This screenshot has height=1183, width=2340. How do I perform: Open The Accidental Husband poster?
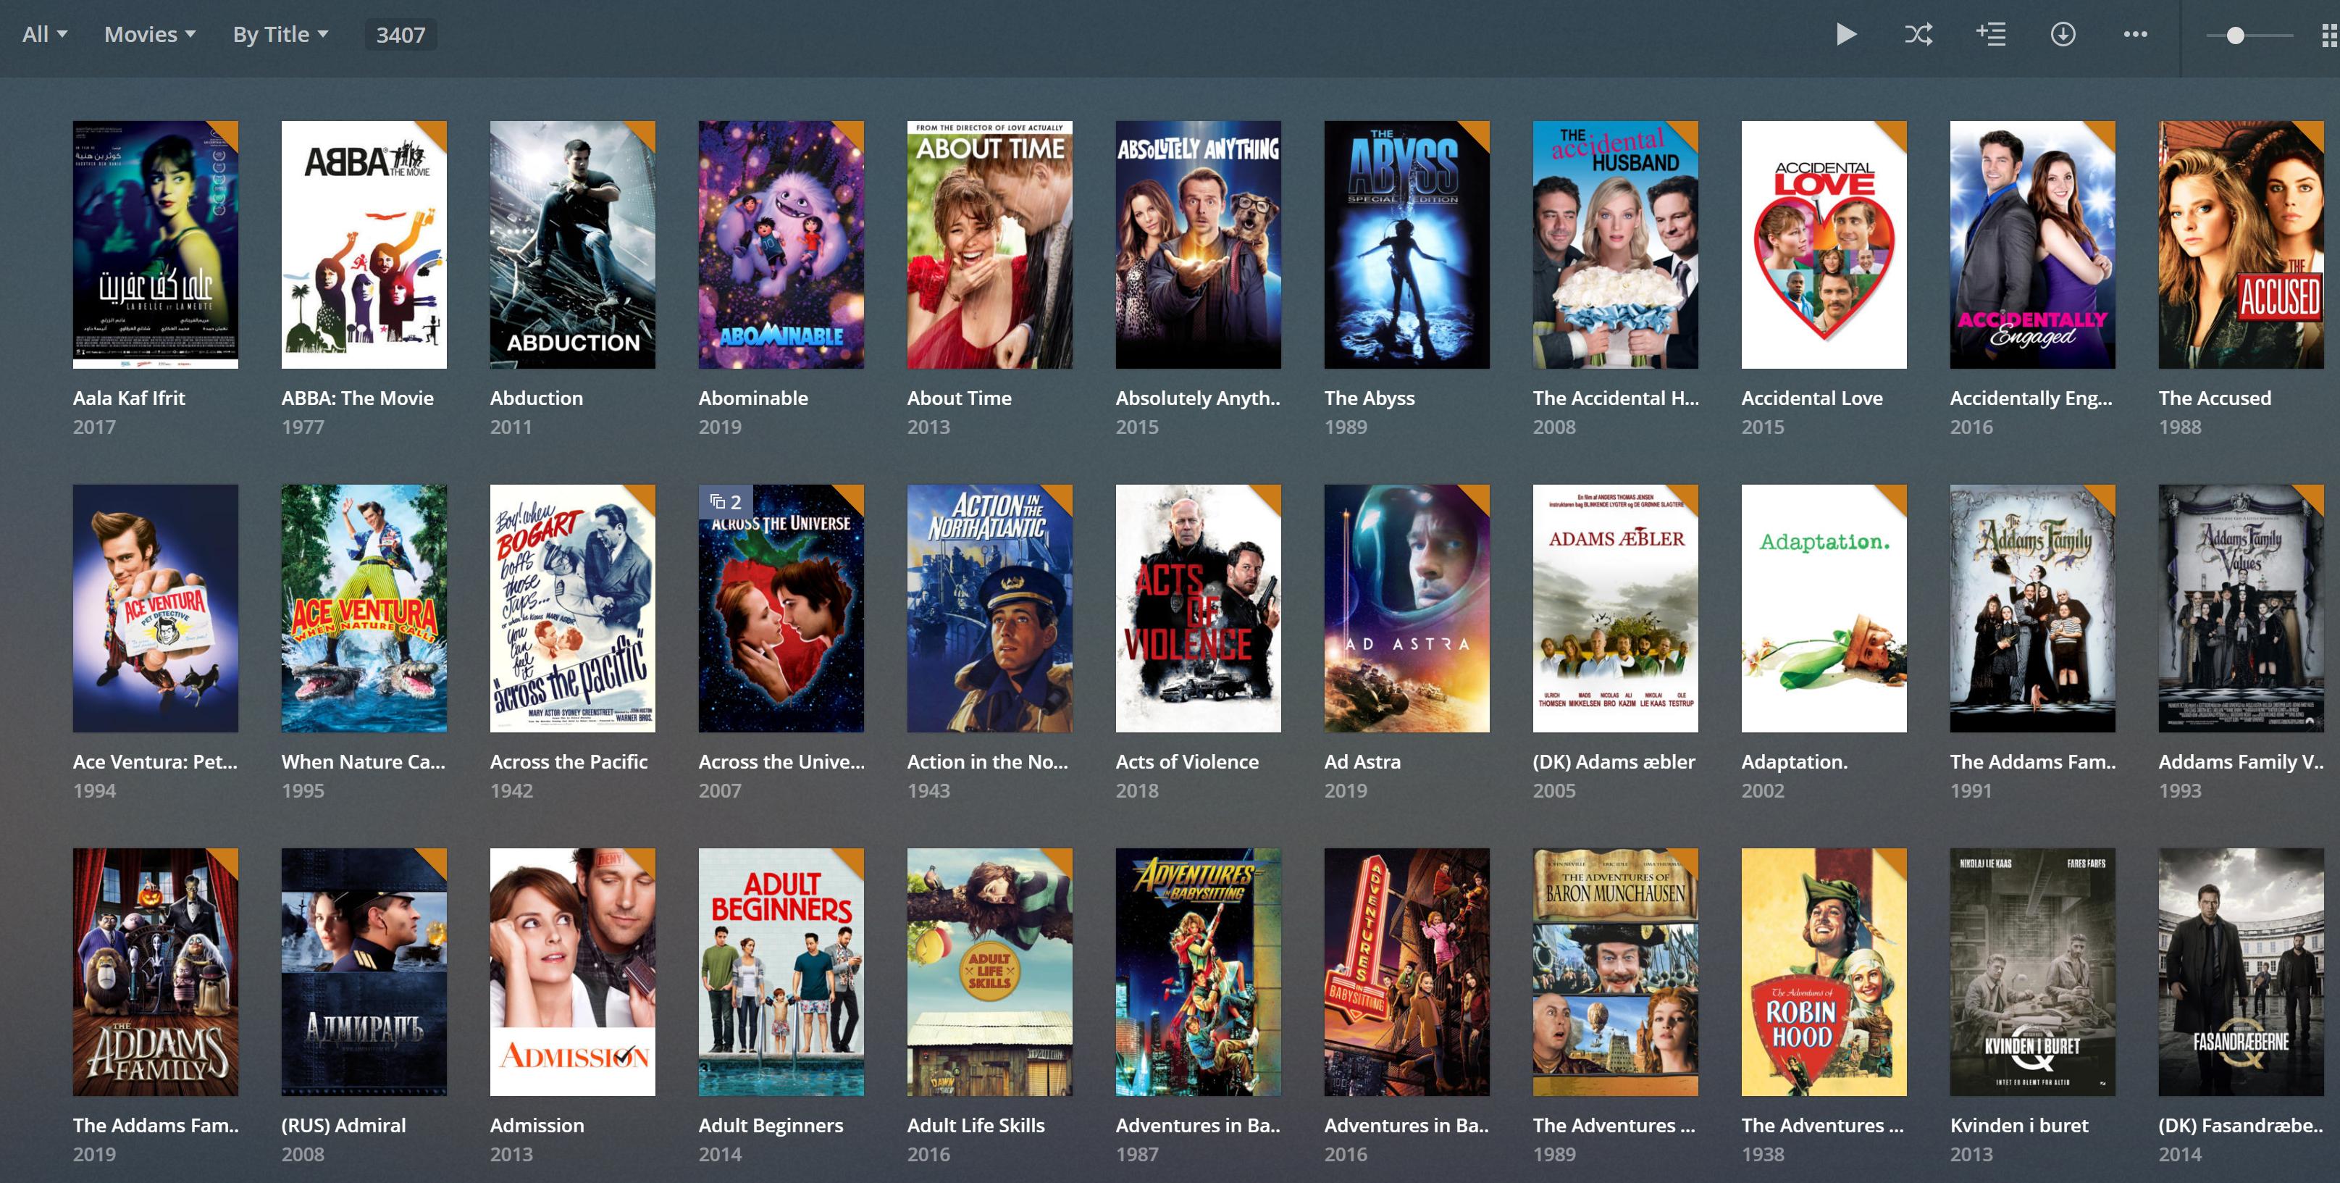pos(1615,244)
